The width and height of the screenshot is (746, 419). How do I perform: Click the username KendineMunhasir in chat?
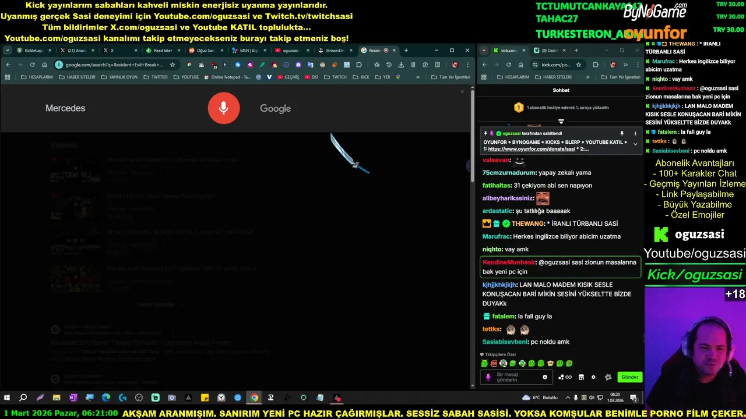point(509,262)
